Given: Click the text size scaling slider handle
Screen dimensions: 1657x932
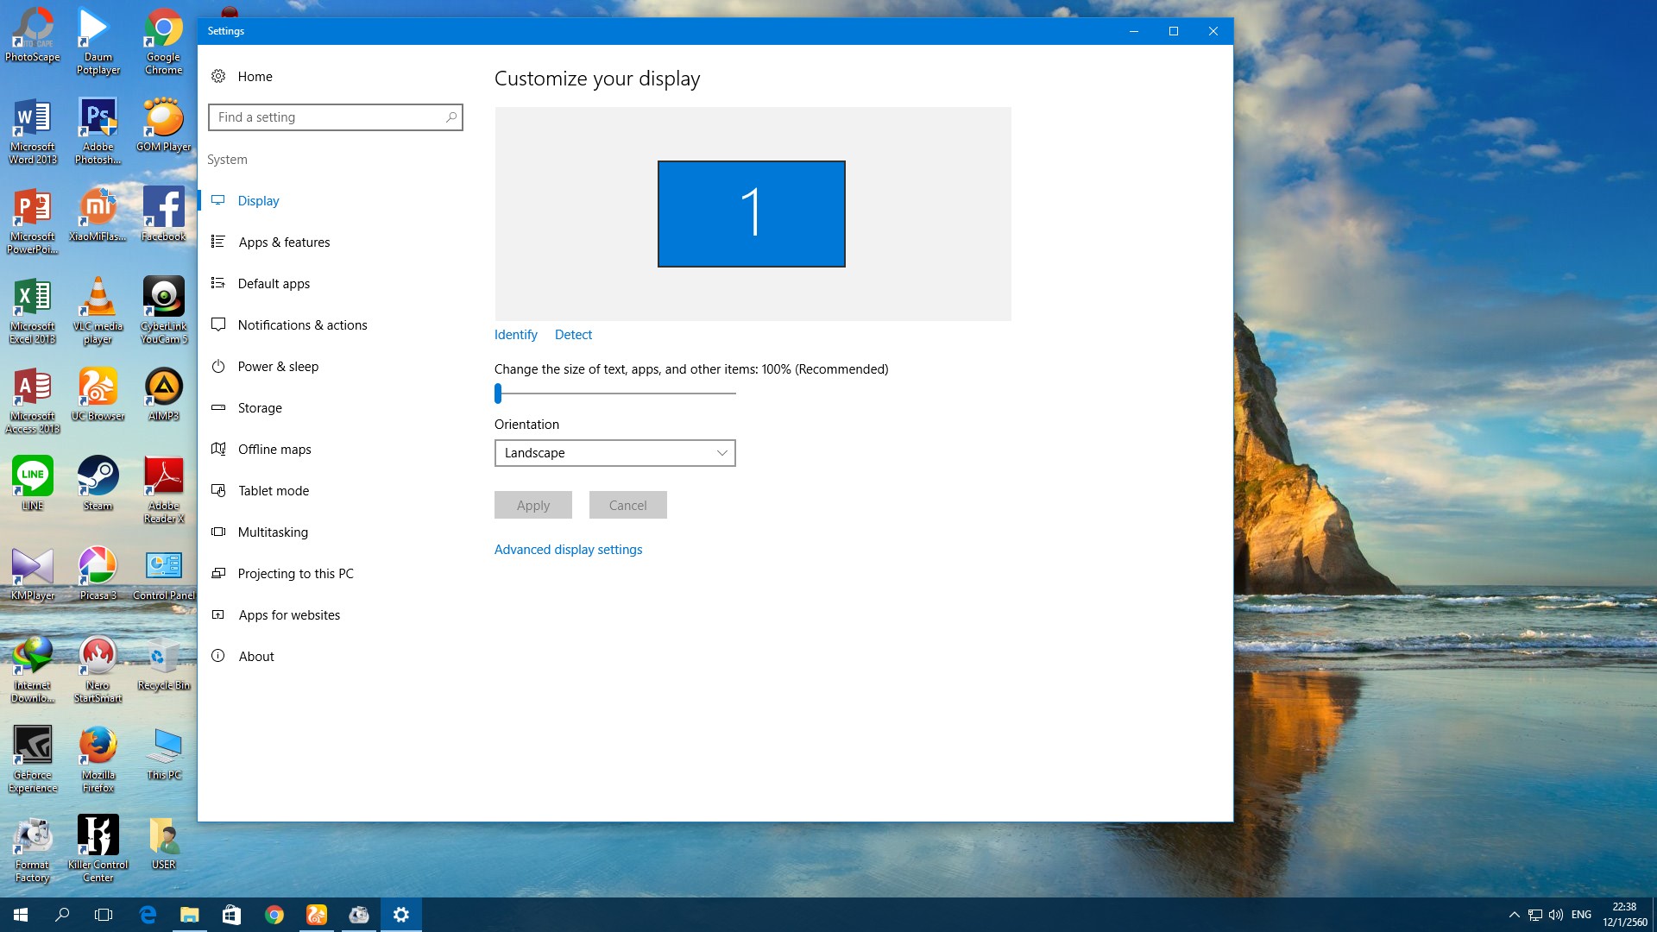Looking at the screenshot, I should (498, 394).
